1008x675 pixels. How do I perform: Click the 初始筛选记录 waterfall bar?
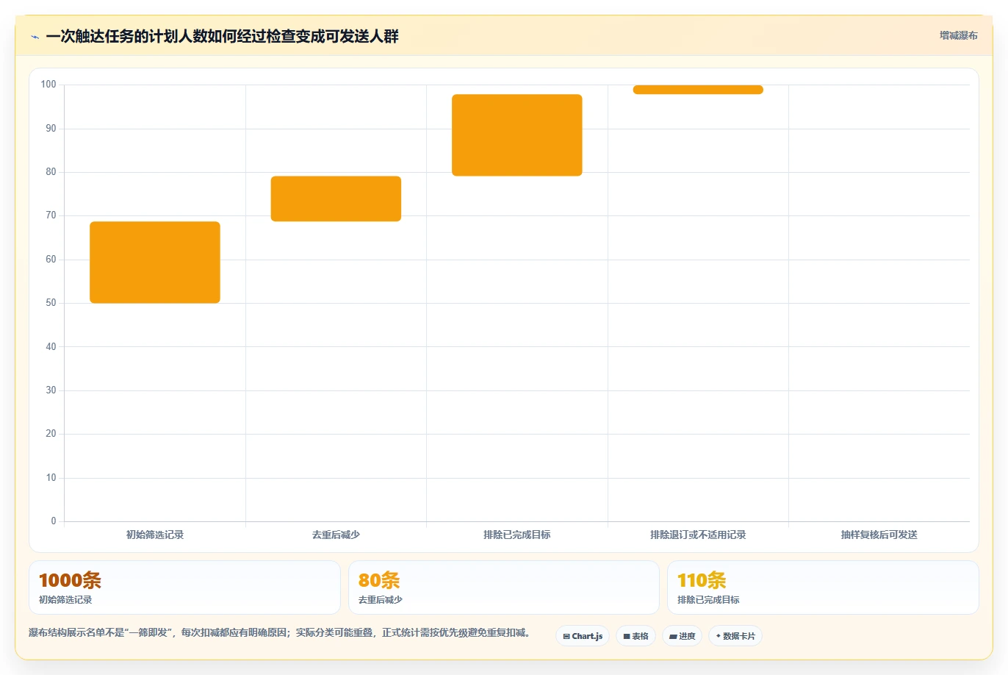click(155, 262)
